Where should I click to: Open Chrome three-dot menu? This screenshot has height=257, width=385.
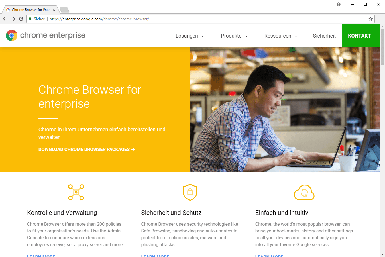pos(380,19)
